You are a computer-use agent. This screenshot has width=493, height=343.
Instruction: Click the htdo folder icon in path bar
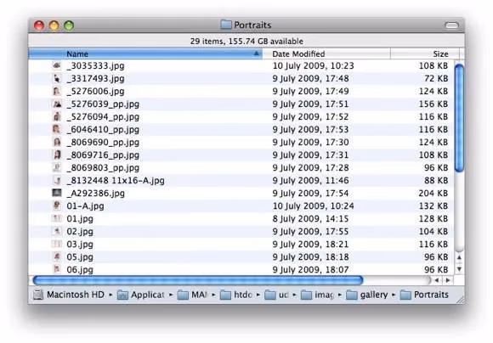click(x=225, y=295)
